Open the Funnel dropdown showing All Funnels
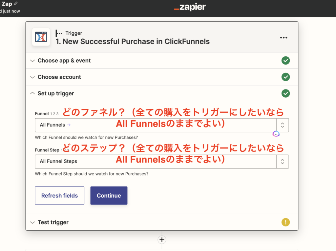 coord(162,125)
